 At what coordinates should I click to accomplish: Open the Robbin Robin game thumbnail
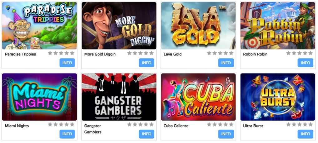point(278,26)
